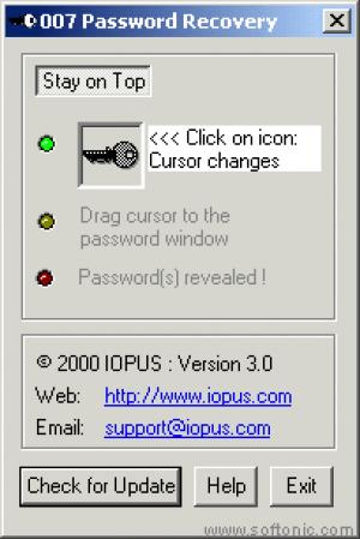Viewport: 360px width, 539px height.
Task: Open Help with the Help button
Action: click(226, 486)
